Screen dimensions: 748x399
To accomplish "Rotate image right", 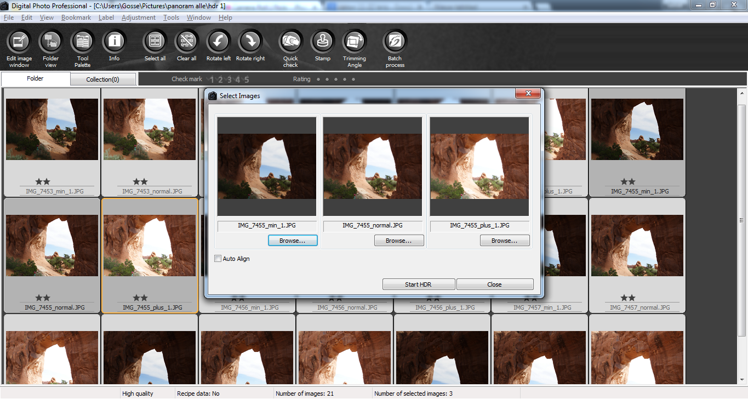I will pos(250,42).
